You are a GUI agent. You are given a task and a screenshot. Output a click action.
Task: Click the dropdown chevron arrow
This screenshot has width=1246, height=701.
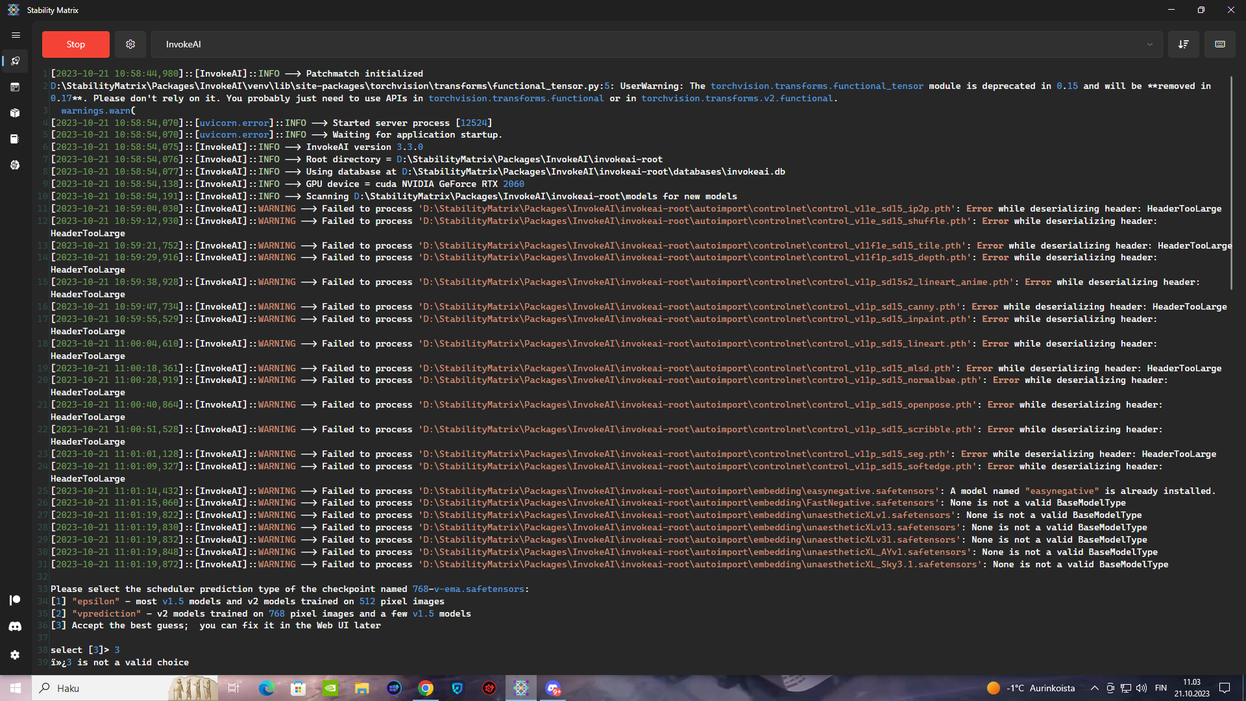(1149, 44)
